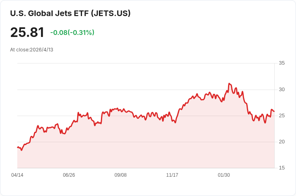Click the JETS.US ticker symbol in title

pyautogui.click(x=111, y=13)
